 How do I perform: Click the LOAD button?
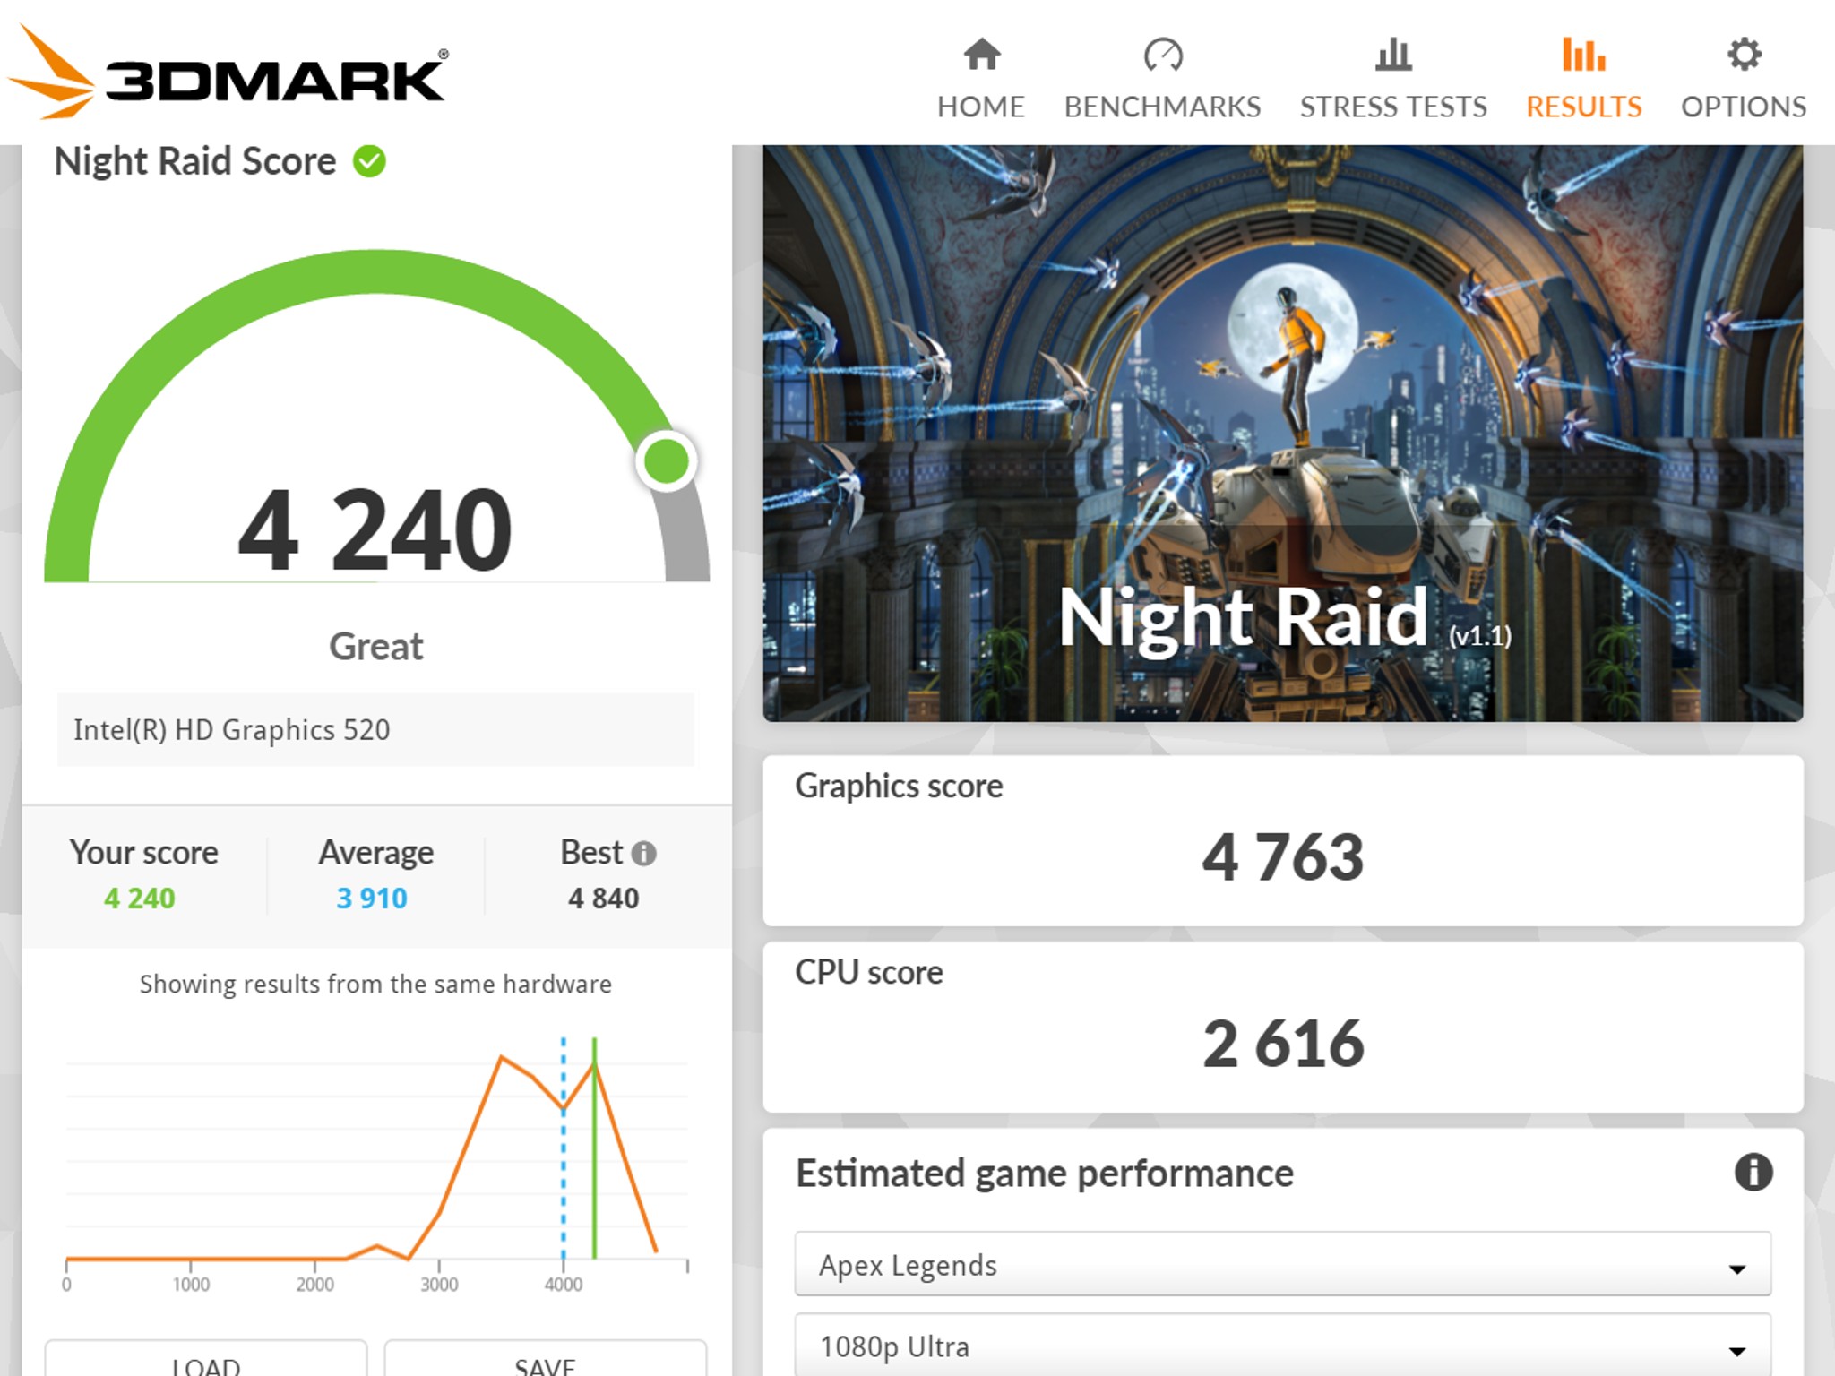click(x=206, y=1360)
